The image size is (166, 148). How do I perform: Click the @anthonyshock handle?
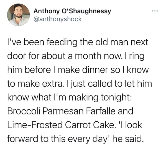click(58, 19)
